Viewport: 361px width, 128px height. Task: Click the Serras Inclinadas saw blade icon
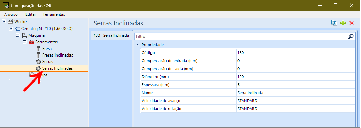pos(38,68)
